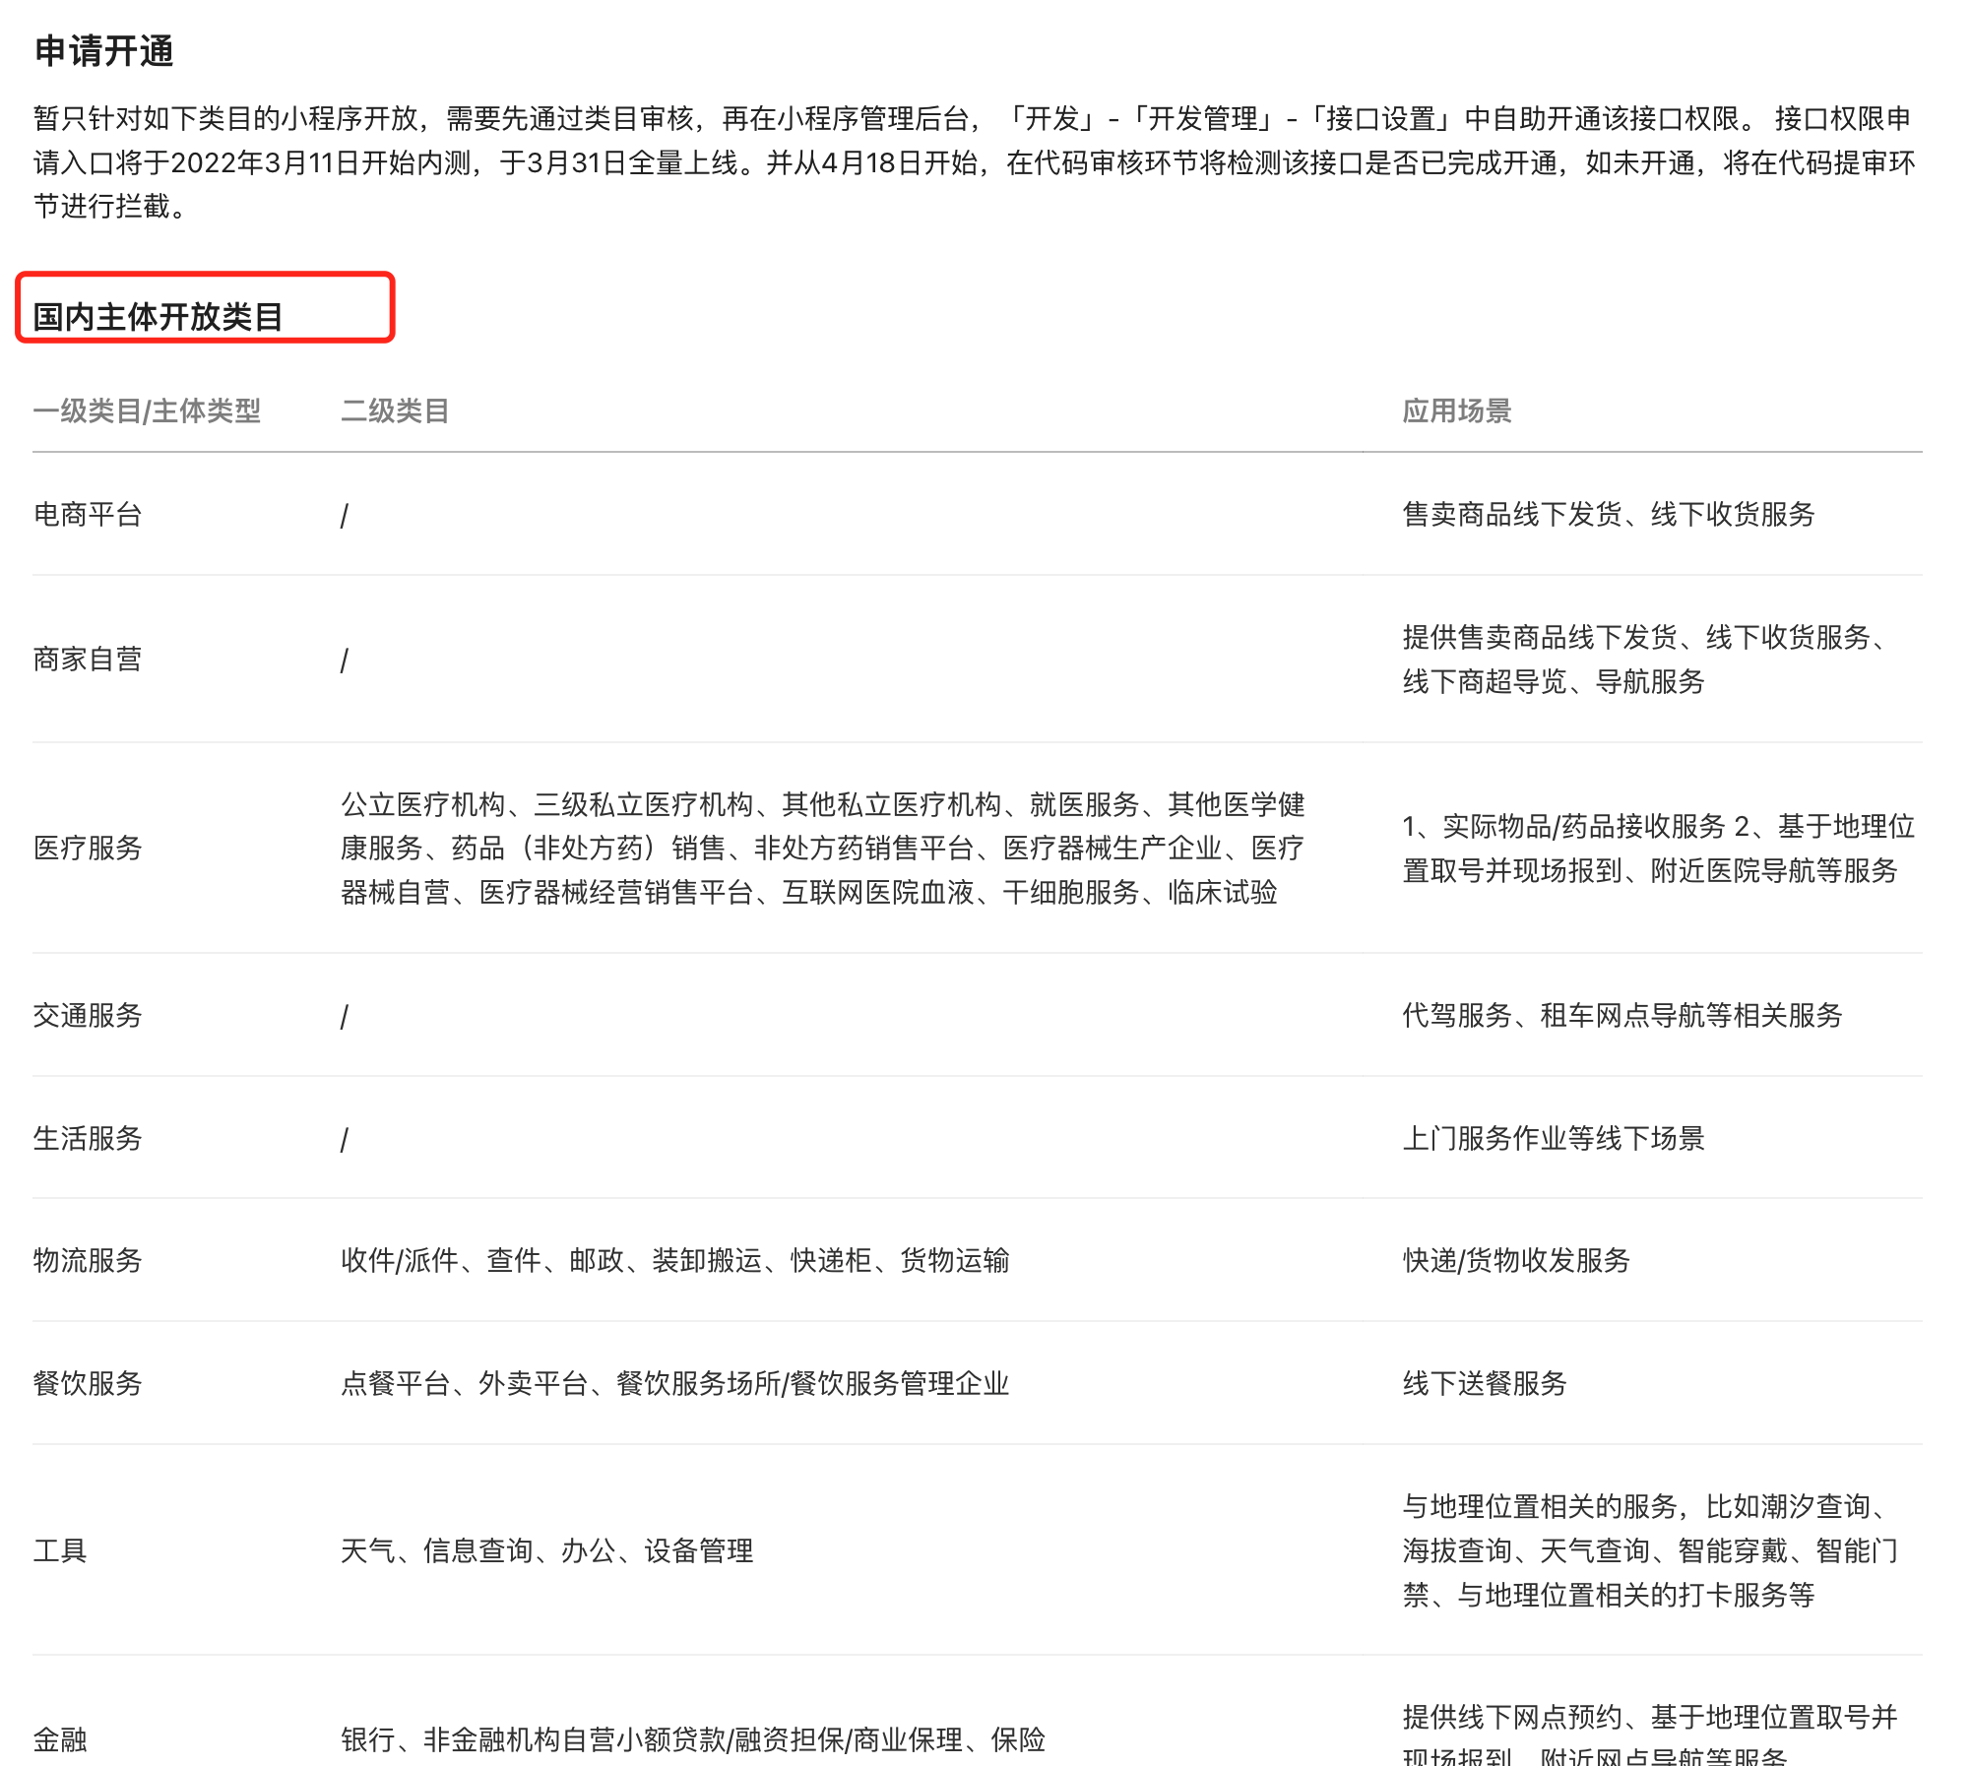Click the 医疗服务 category cell
This screenshot has height=1766, width=1971.
(88, 849)
